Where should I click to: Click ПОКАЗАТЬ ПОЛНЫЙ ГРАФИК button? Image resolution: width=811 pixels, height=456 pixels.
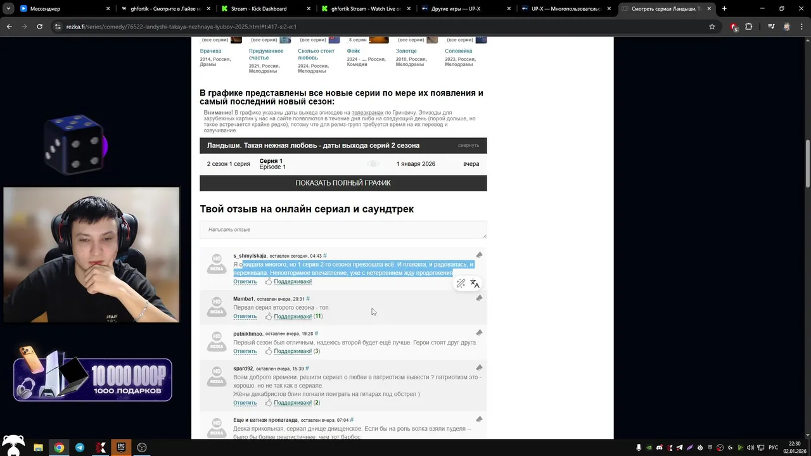tap(343, 183)
